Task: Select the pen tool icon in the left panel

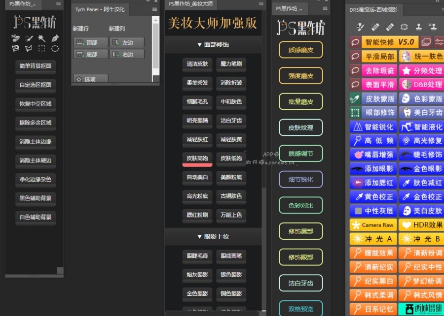Action: pyautogui.click(x=55, y=38)
